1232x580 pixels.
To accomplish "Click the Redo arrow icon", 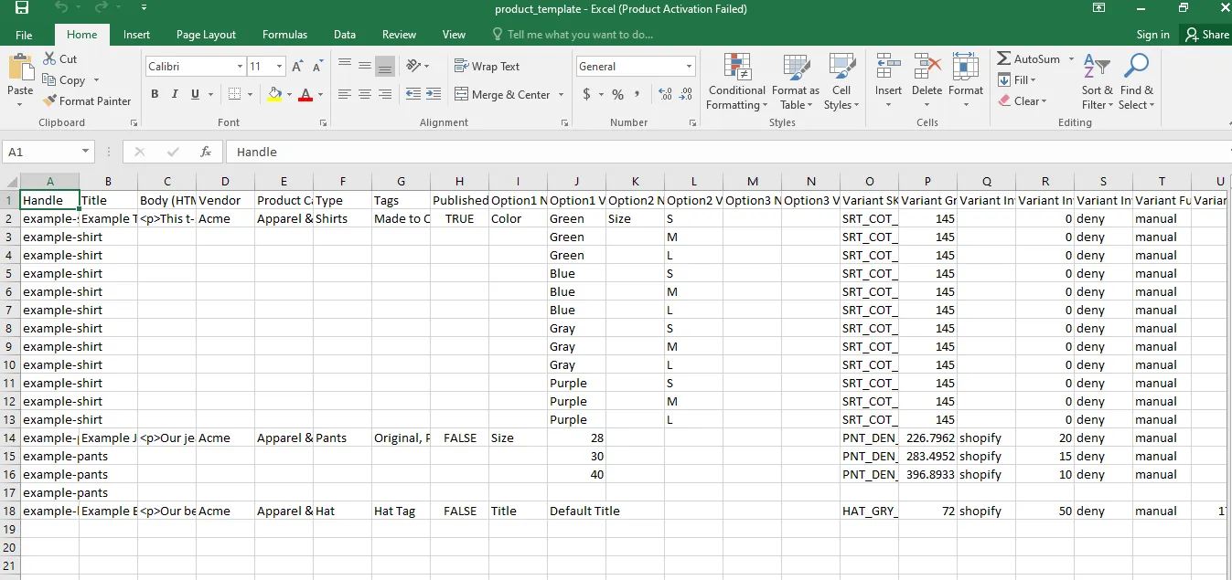I will pyautogui.click(x=102, y=8).
